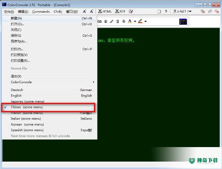The width and height of the screenshot is (222, 169).
Task: Click the first red X icon in the menu bar
Action: coord(203,12)
